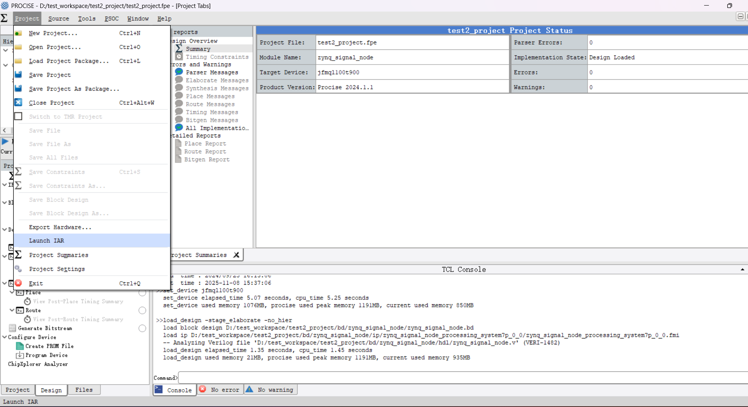Choose Launch IAR from Project menu
This screenshot has height=407, width=748.
coord(92,241)
